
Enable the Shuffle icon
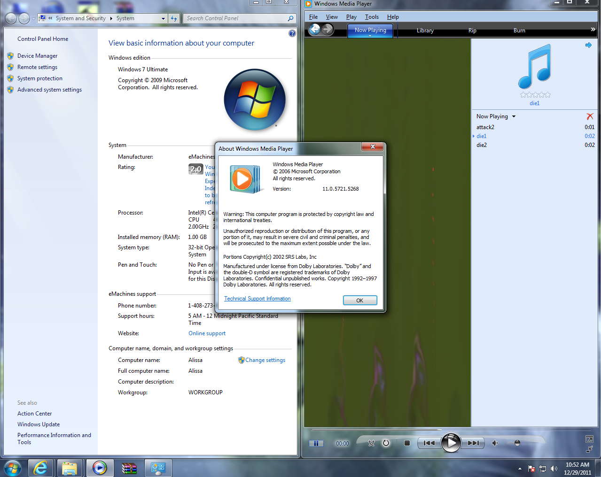coord(371,443)
